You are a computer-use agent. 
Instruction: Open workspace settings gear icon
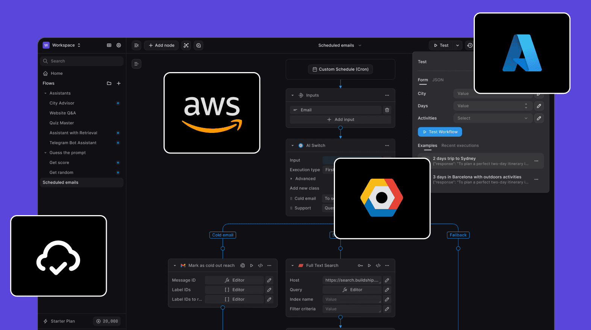(119, 45)
